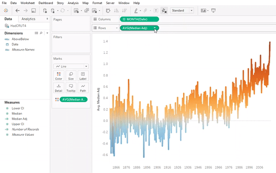Open the AVG(Median Adj) pill dropdown arrow on Rows
The height and width of the screenshot is (173, 276).
pyautogui.click(x=155, y=28)
